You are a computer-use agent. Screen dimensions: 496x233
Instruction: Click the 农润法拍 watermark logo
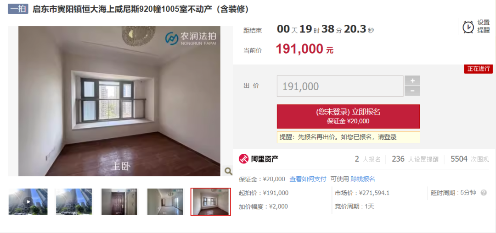click(x=191, y=38)
